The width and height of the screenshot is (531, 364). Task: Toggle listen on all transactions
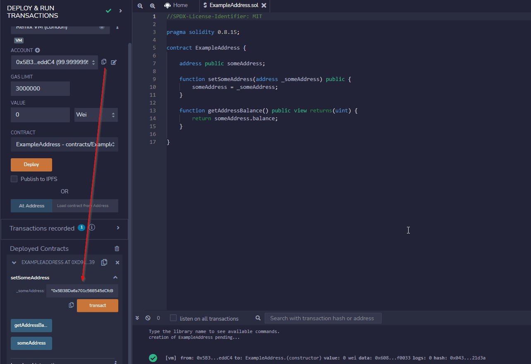click(x=173, y=318)
